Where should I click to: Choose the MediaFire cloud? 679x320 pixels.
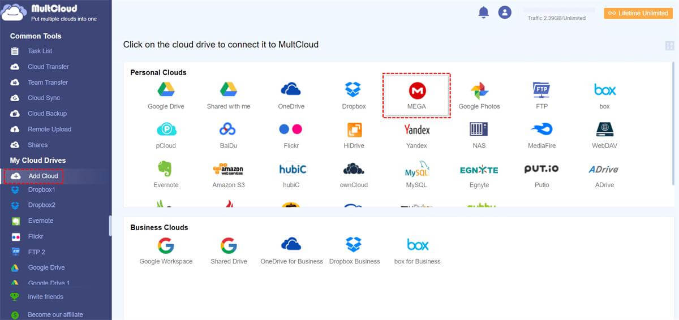point(542,135)
